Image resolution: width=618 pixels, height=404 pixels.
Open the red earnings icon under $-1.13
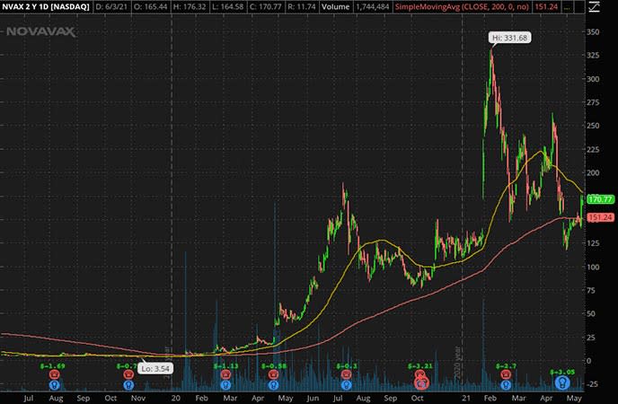[225, 374]
